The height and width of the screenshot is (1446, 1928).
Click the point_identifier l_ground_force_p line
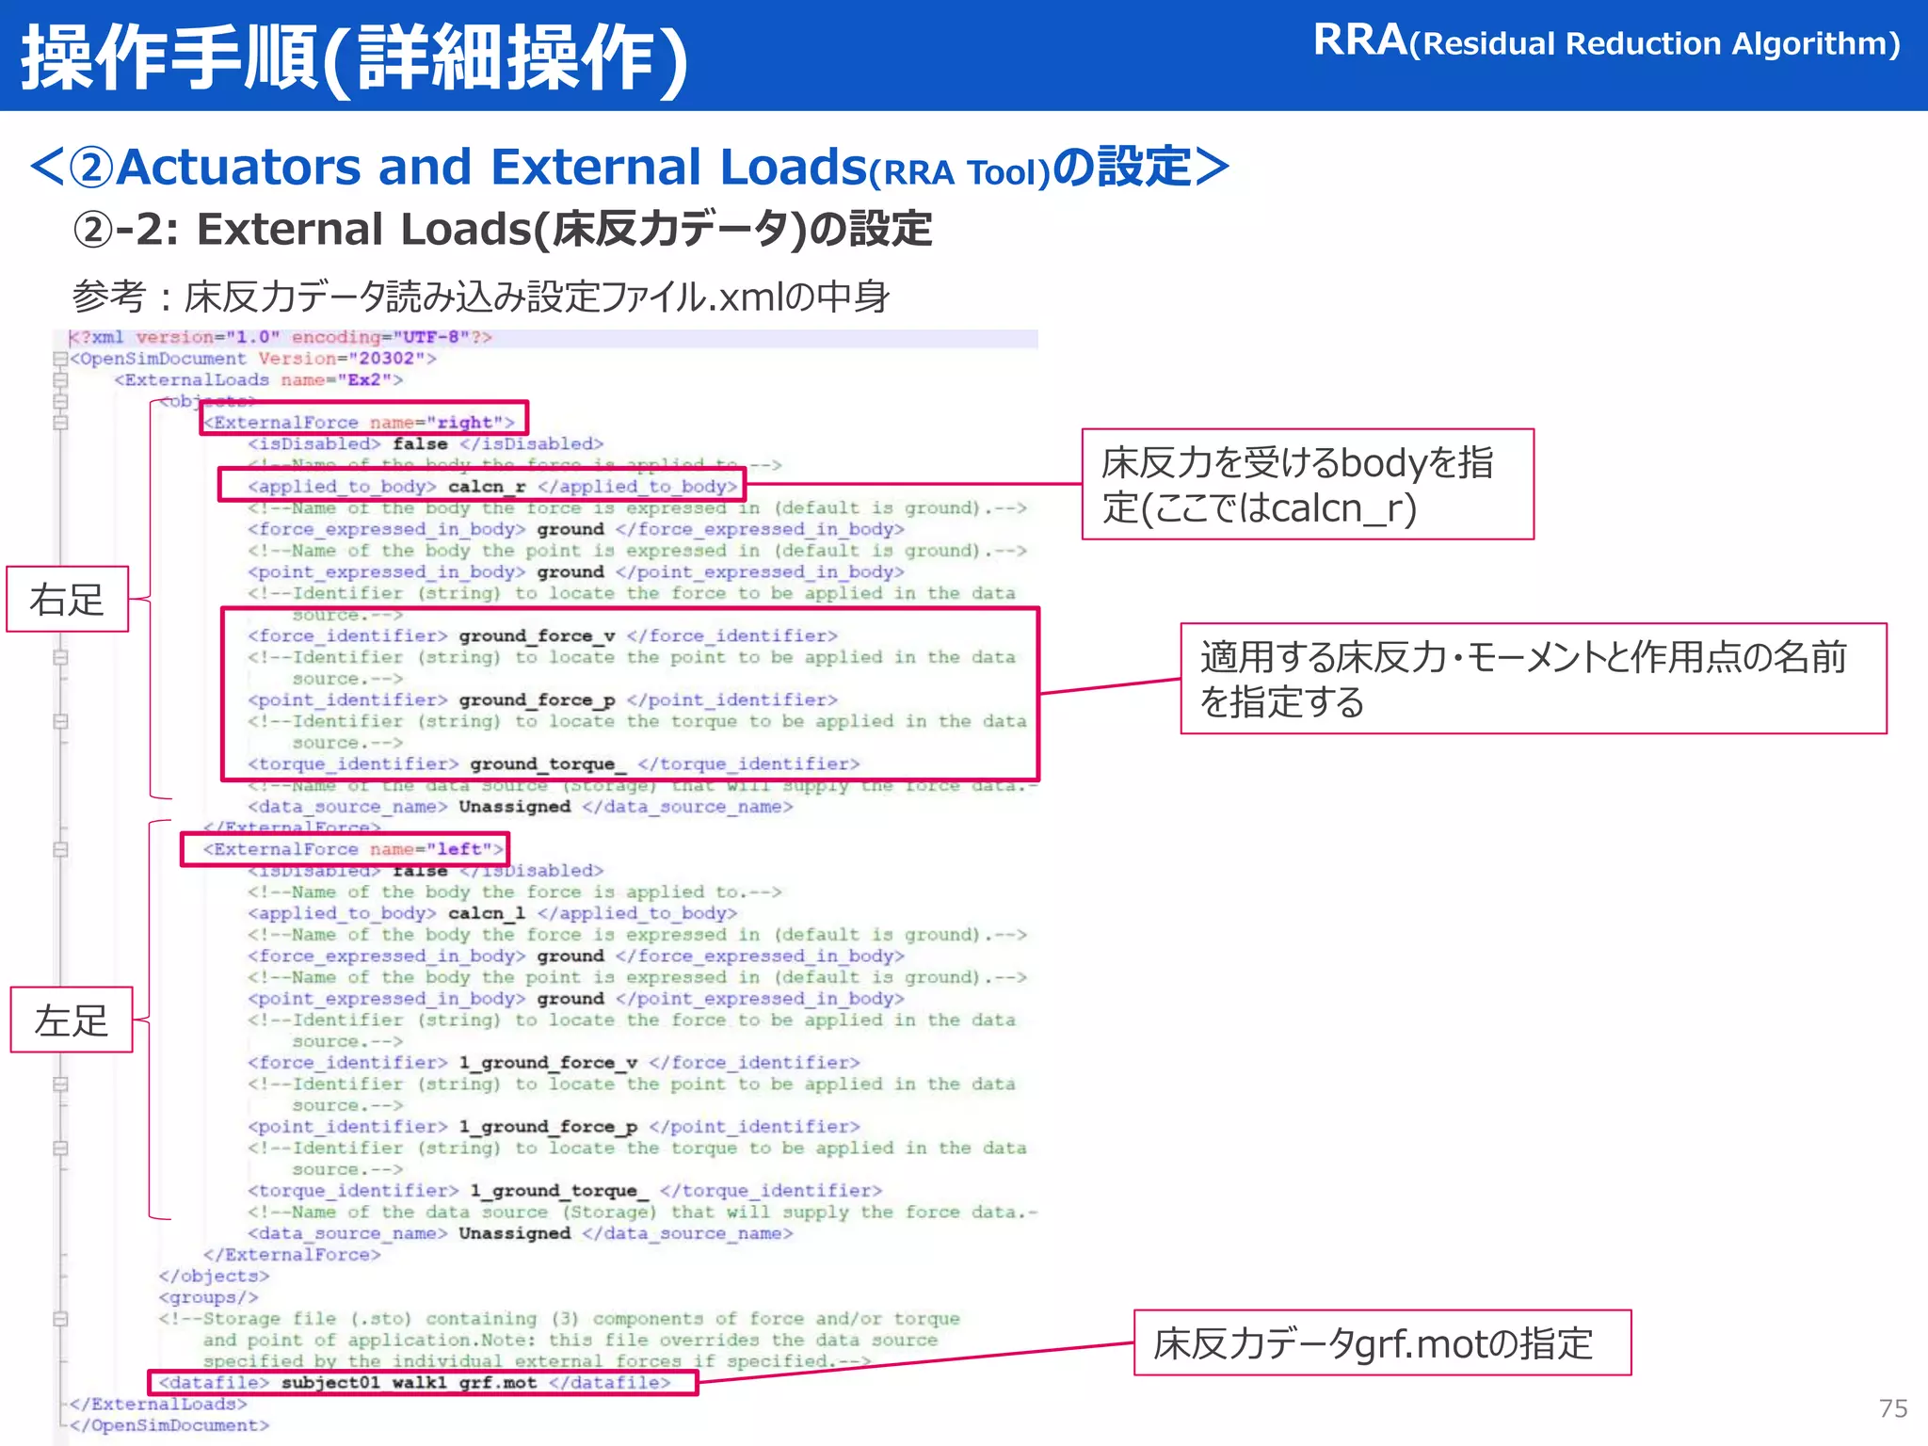tap(554, 1127)
